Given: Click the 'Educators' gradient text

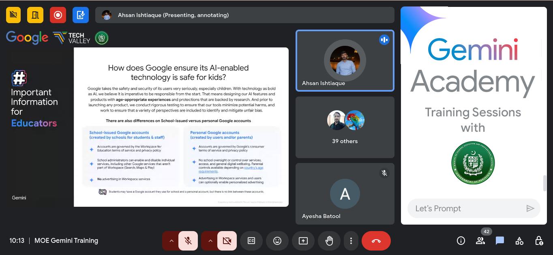Looking at the screenshot, I should [x=34, y=123].
